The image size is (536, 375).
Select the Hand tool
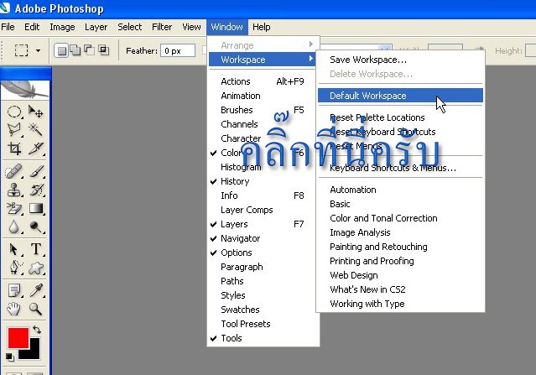pos(14,309)
